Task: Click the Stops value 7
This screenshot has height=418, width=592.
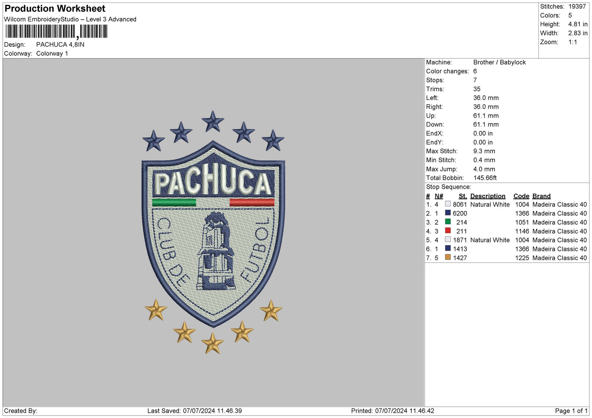Action: click(475, 80)
